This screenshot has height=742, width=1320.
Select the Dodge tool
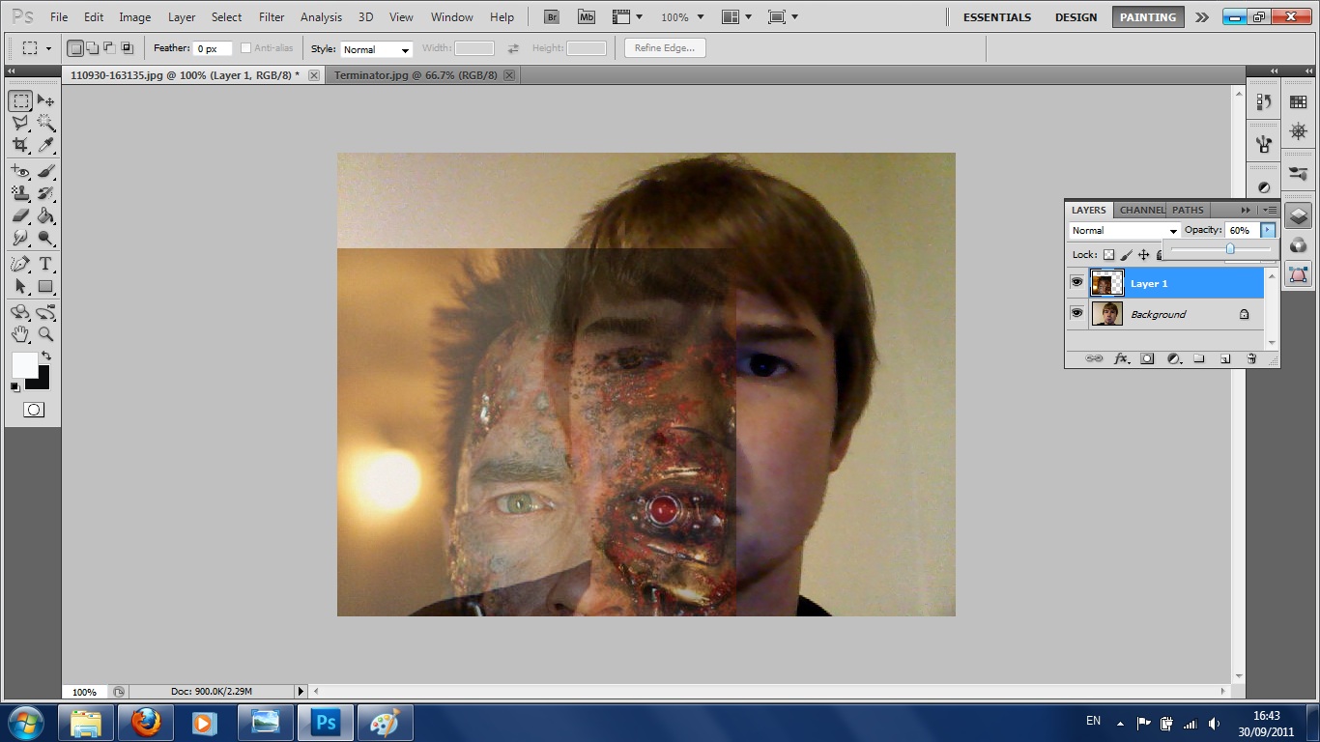45,239
